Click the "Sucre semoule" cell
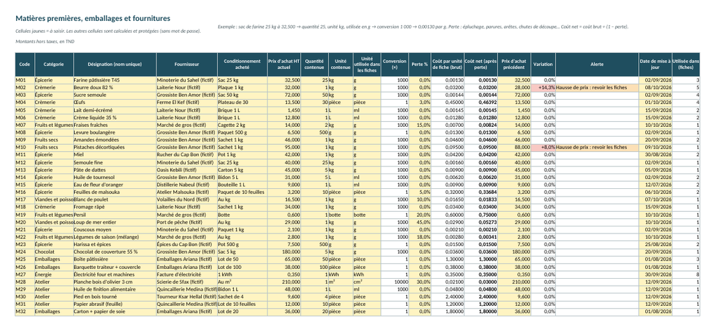The image size is (715, 331). point(115,95)
